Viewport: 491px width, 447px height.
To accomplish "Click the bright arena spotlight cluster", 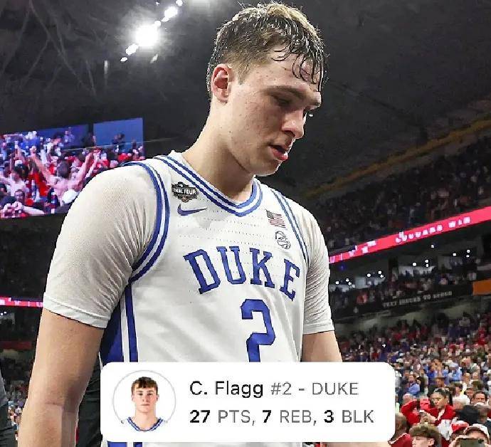I will pos(149,32).
